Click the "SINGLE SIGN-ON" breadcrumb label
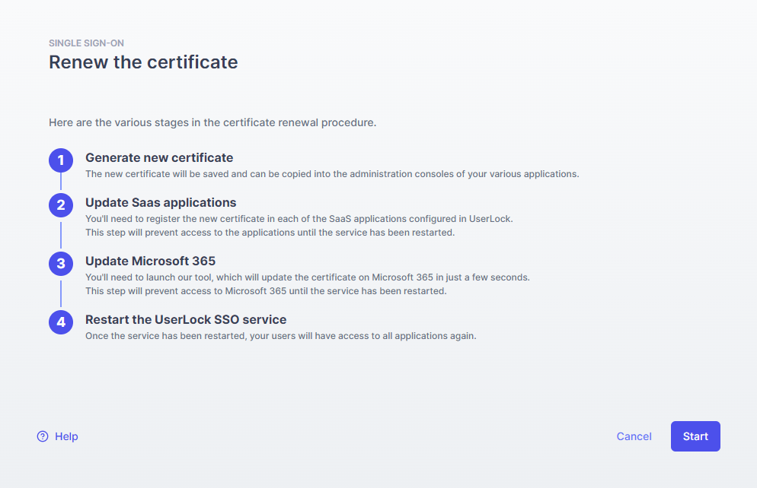The width and height of the screenshot is (757, 488). (86, 43)
